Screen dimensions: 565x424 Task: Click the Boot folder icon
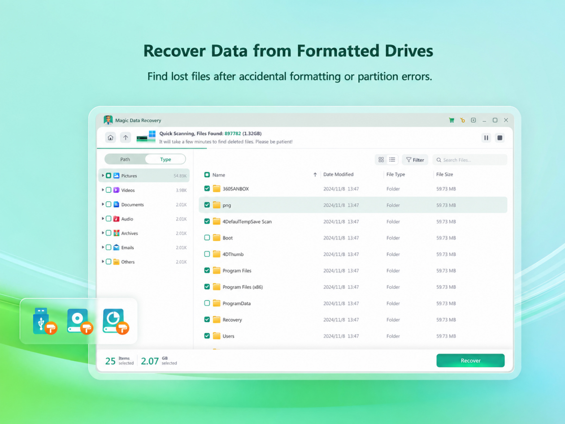pos(217,238)
